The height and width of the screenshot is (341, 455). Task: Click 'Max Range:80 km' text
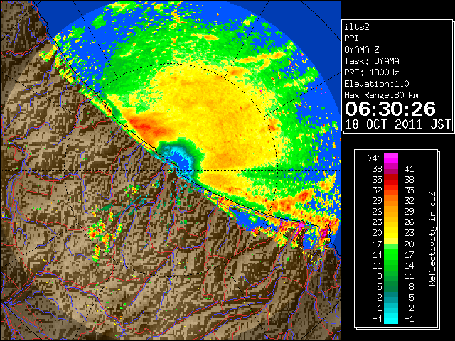point(382,95)
